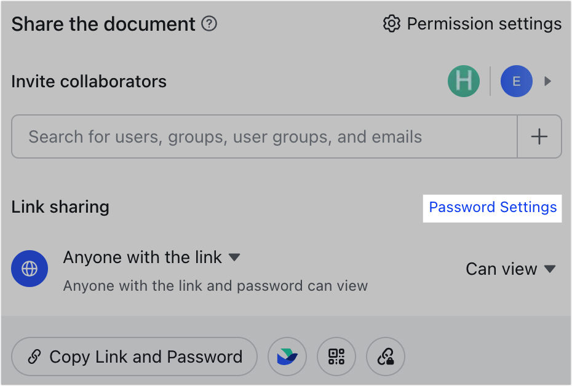This screenshot has height=386, width=572.
Task: Click the Invite collaborators heading
Action: tap(89, 81)
